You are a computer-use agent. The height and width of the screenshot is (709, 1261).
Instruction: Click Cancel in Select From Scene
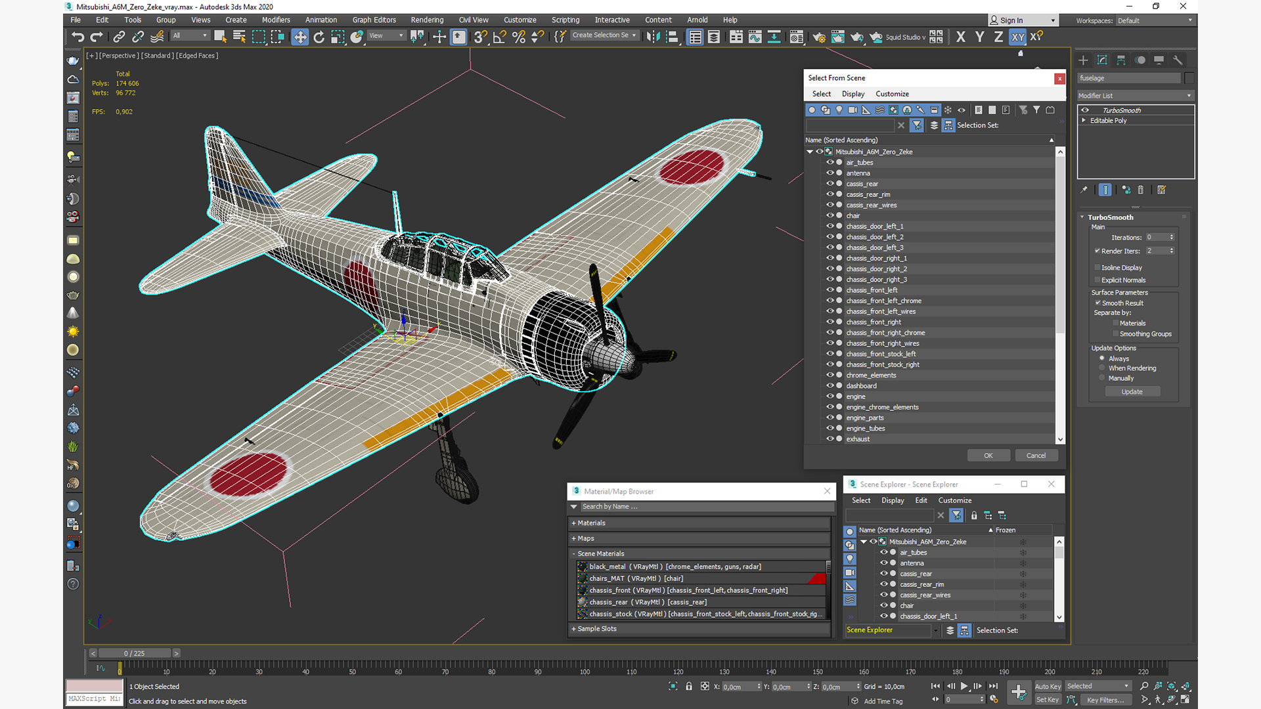point(1036,456)
